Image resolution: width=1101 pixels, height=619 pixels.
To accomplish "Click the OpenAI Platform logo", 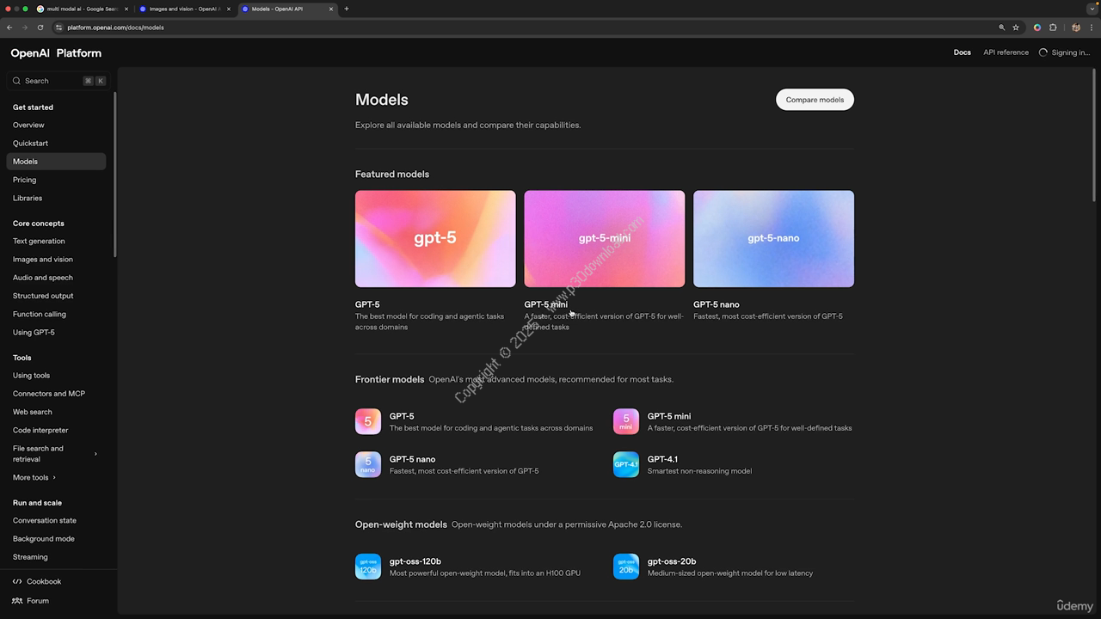I will pos(56,53).
